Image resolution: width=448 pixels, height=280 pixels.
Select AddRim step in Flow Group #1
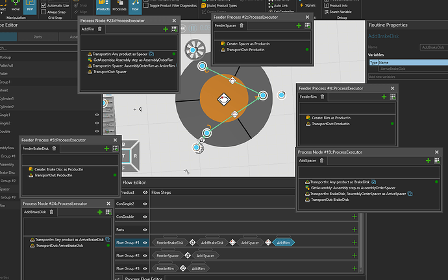[x=283, y=242]
